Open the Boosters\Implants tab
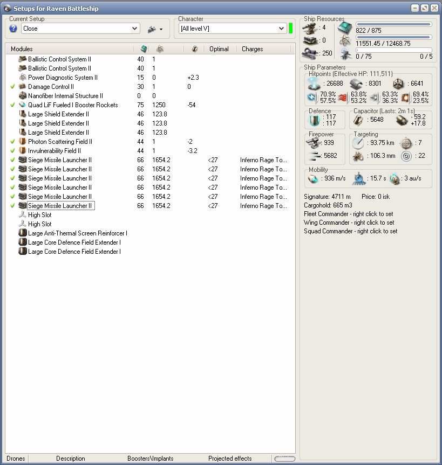Viewport: 442px width, 465px height. click(x=151, y=459)
